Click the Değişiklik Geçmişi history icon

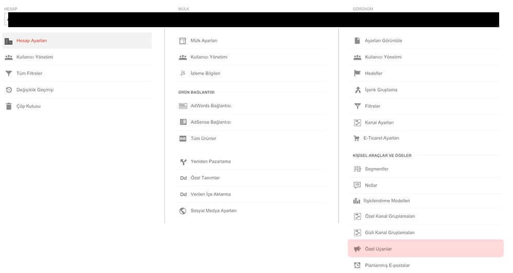pyautogui.click(x=8, y=90)
